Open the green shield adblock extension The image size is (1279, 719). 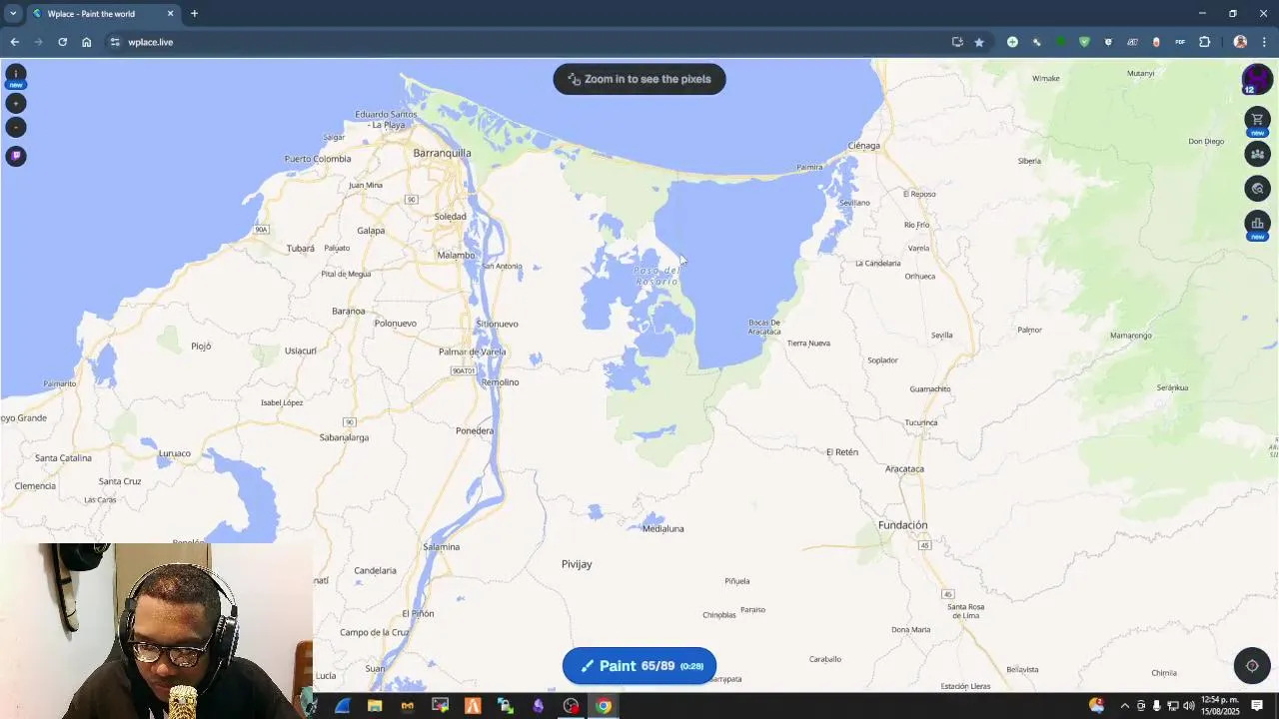pyautogui.click(x=1084, y=42)
